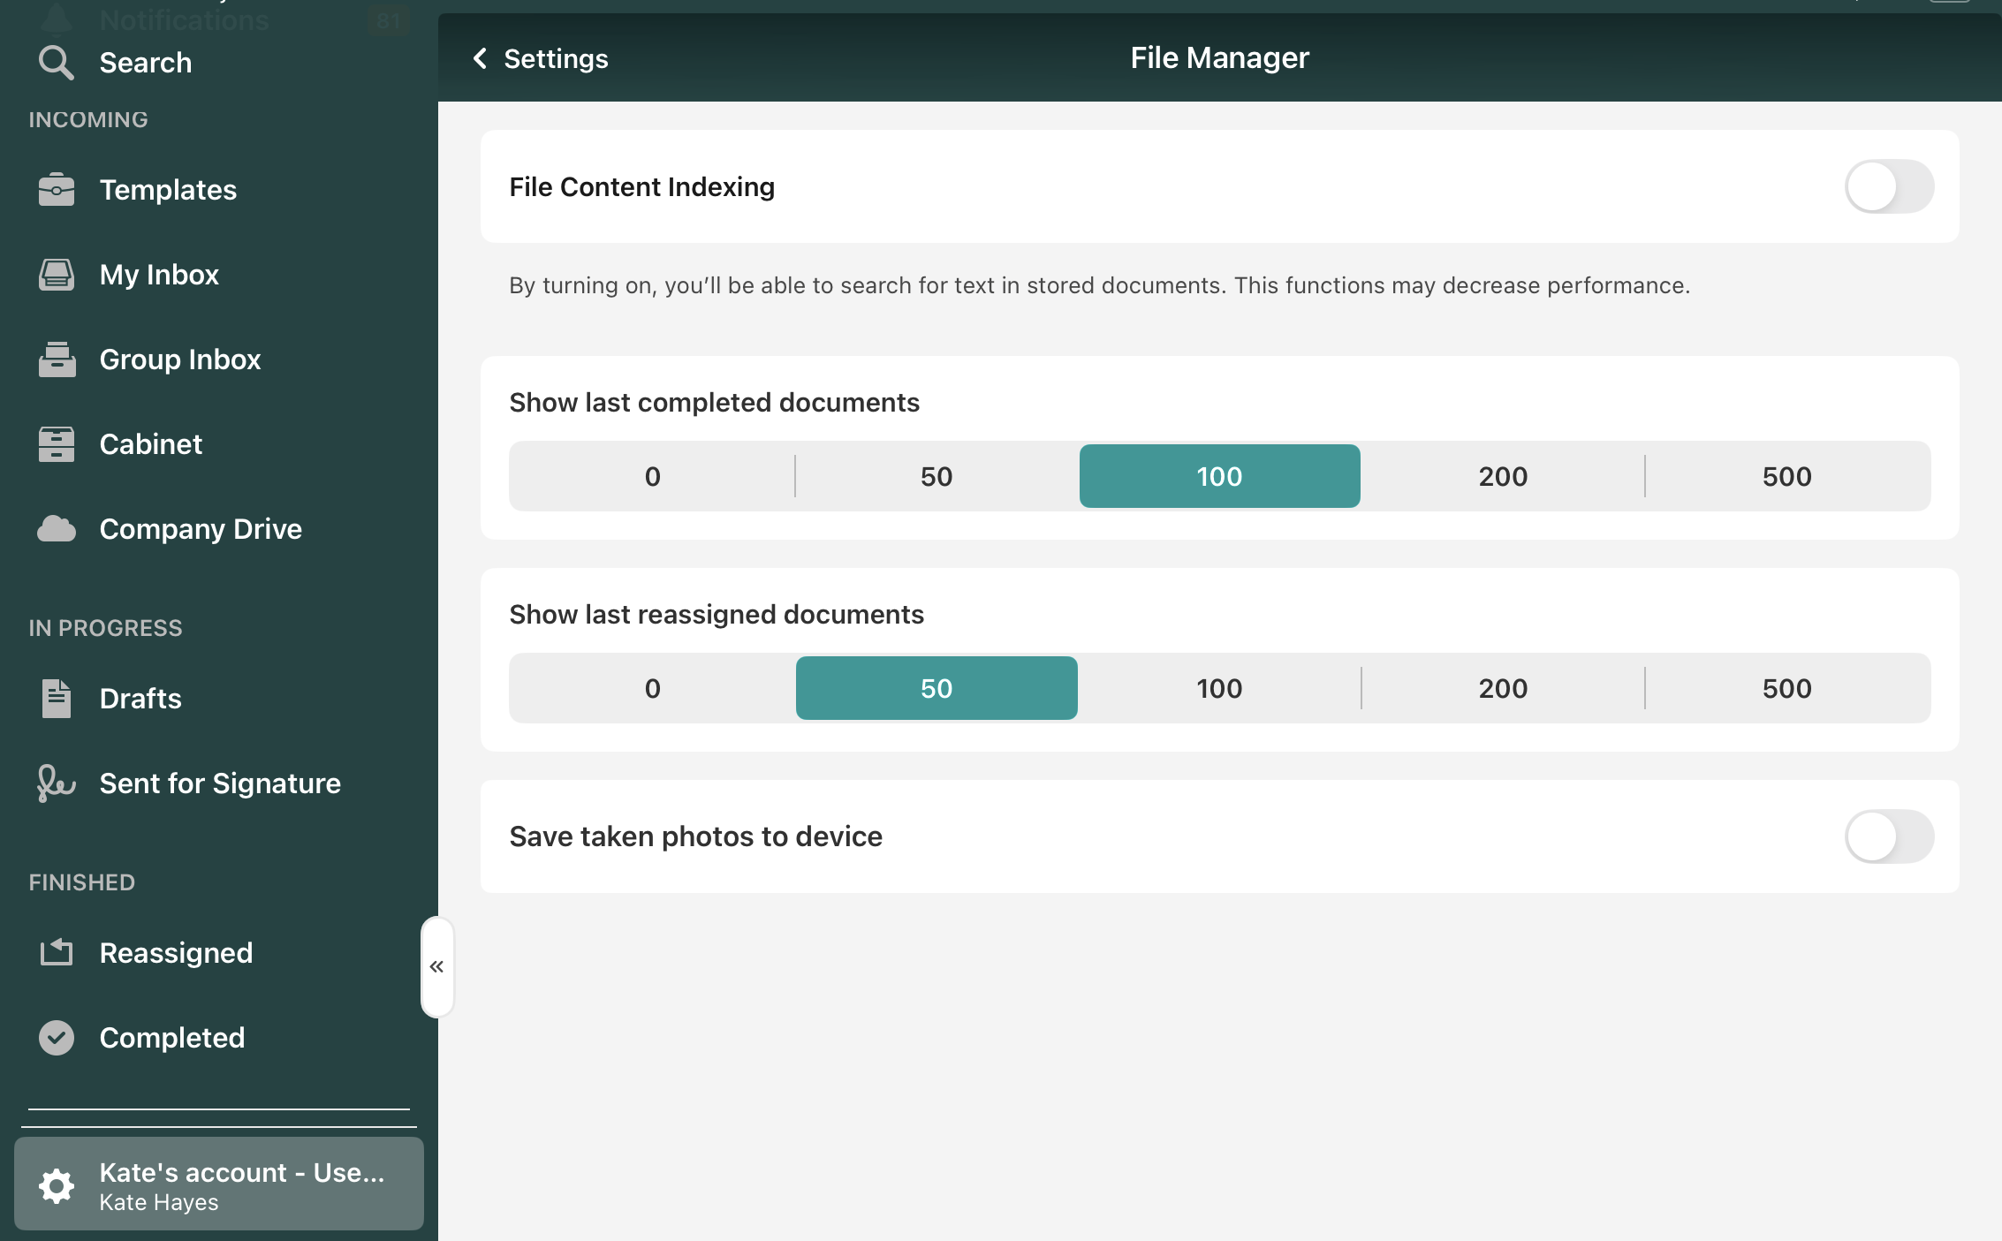Click the Search magnifier icon

56,63
